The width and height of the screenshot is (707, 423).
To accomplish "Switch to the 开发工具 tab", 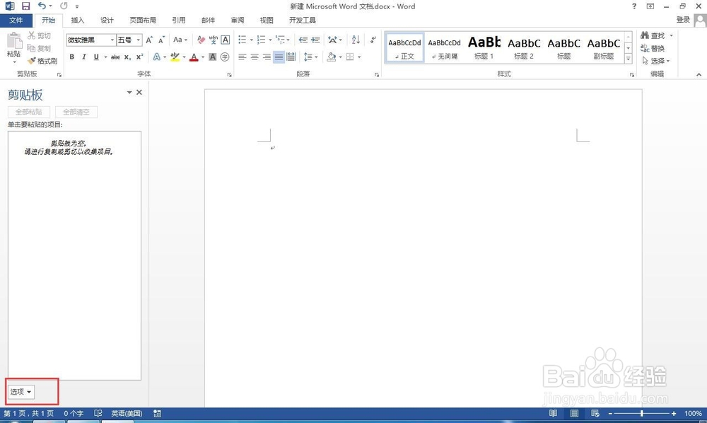I will pyautogui.click(x=303, y=21).
